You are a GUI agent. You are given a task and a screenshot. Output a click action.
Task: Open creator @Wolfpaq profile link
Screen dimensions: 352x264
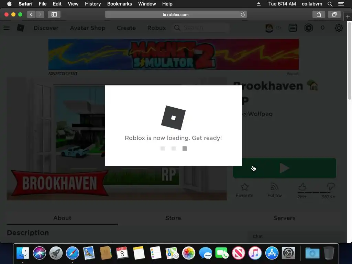click(x=257, y=114)
